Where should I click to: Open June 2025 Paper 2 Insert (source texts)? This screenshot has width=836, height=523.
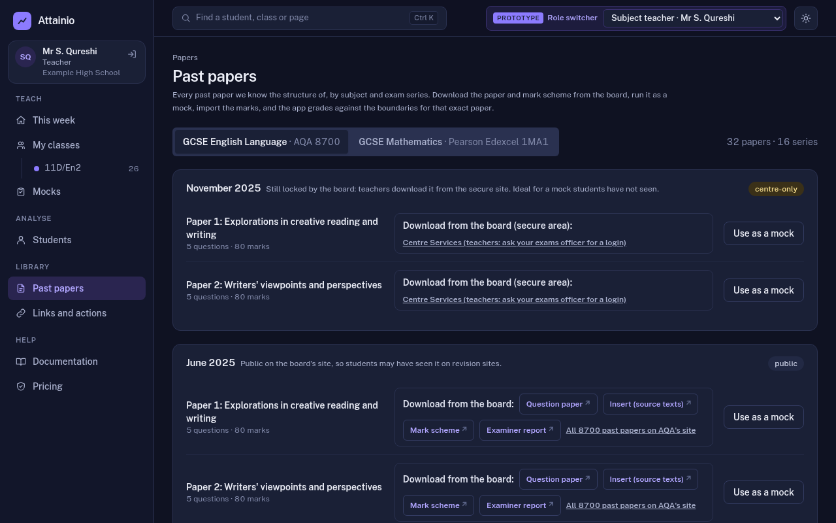click(x=651, y=479)
